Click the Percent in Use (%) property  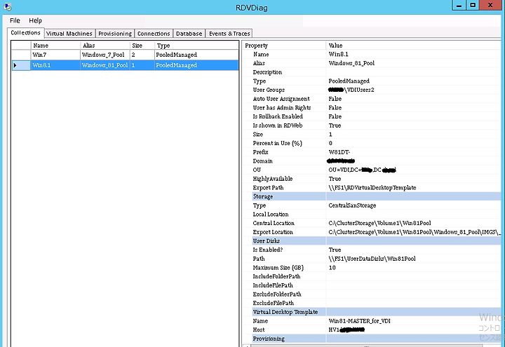tap(277, 143)
